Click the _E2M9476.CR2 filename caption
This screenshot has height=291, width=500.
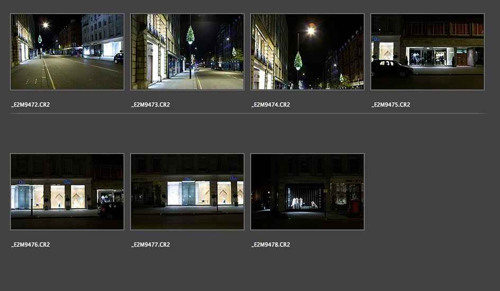pyautogui.click(x=31, y=245)
